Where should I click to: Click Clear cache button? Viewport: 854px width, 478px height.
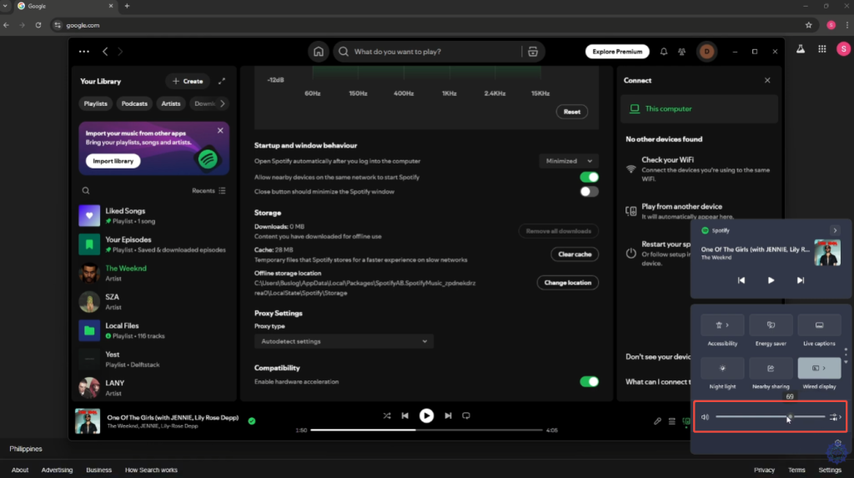click(x=575, y=254)
